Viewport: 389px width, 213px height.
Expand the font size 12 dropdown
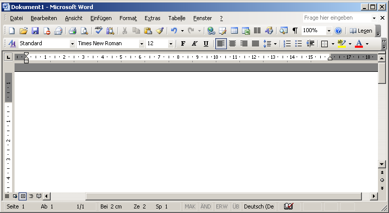click(171, 44)
